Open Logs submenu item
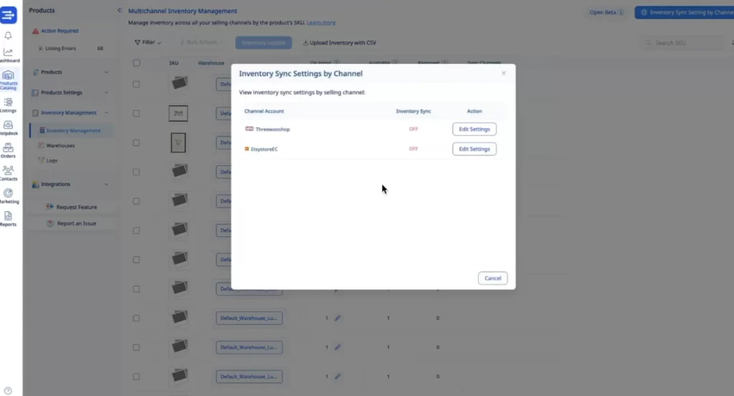 tap(52, 160)
